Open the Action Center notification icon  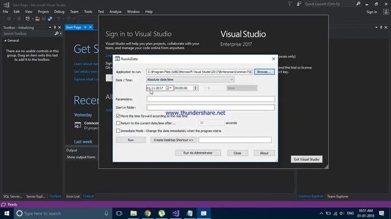pyautogui.click(x=381, y=214)
